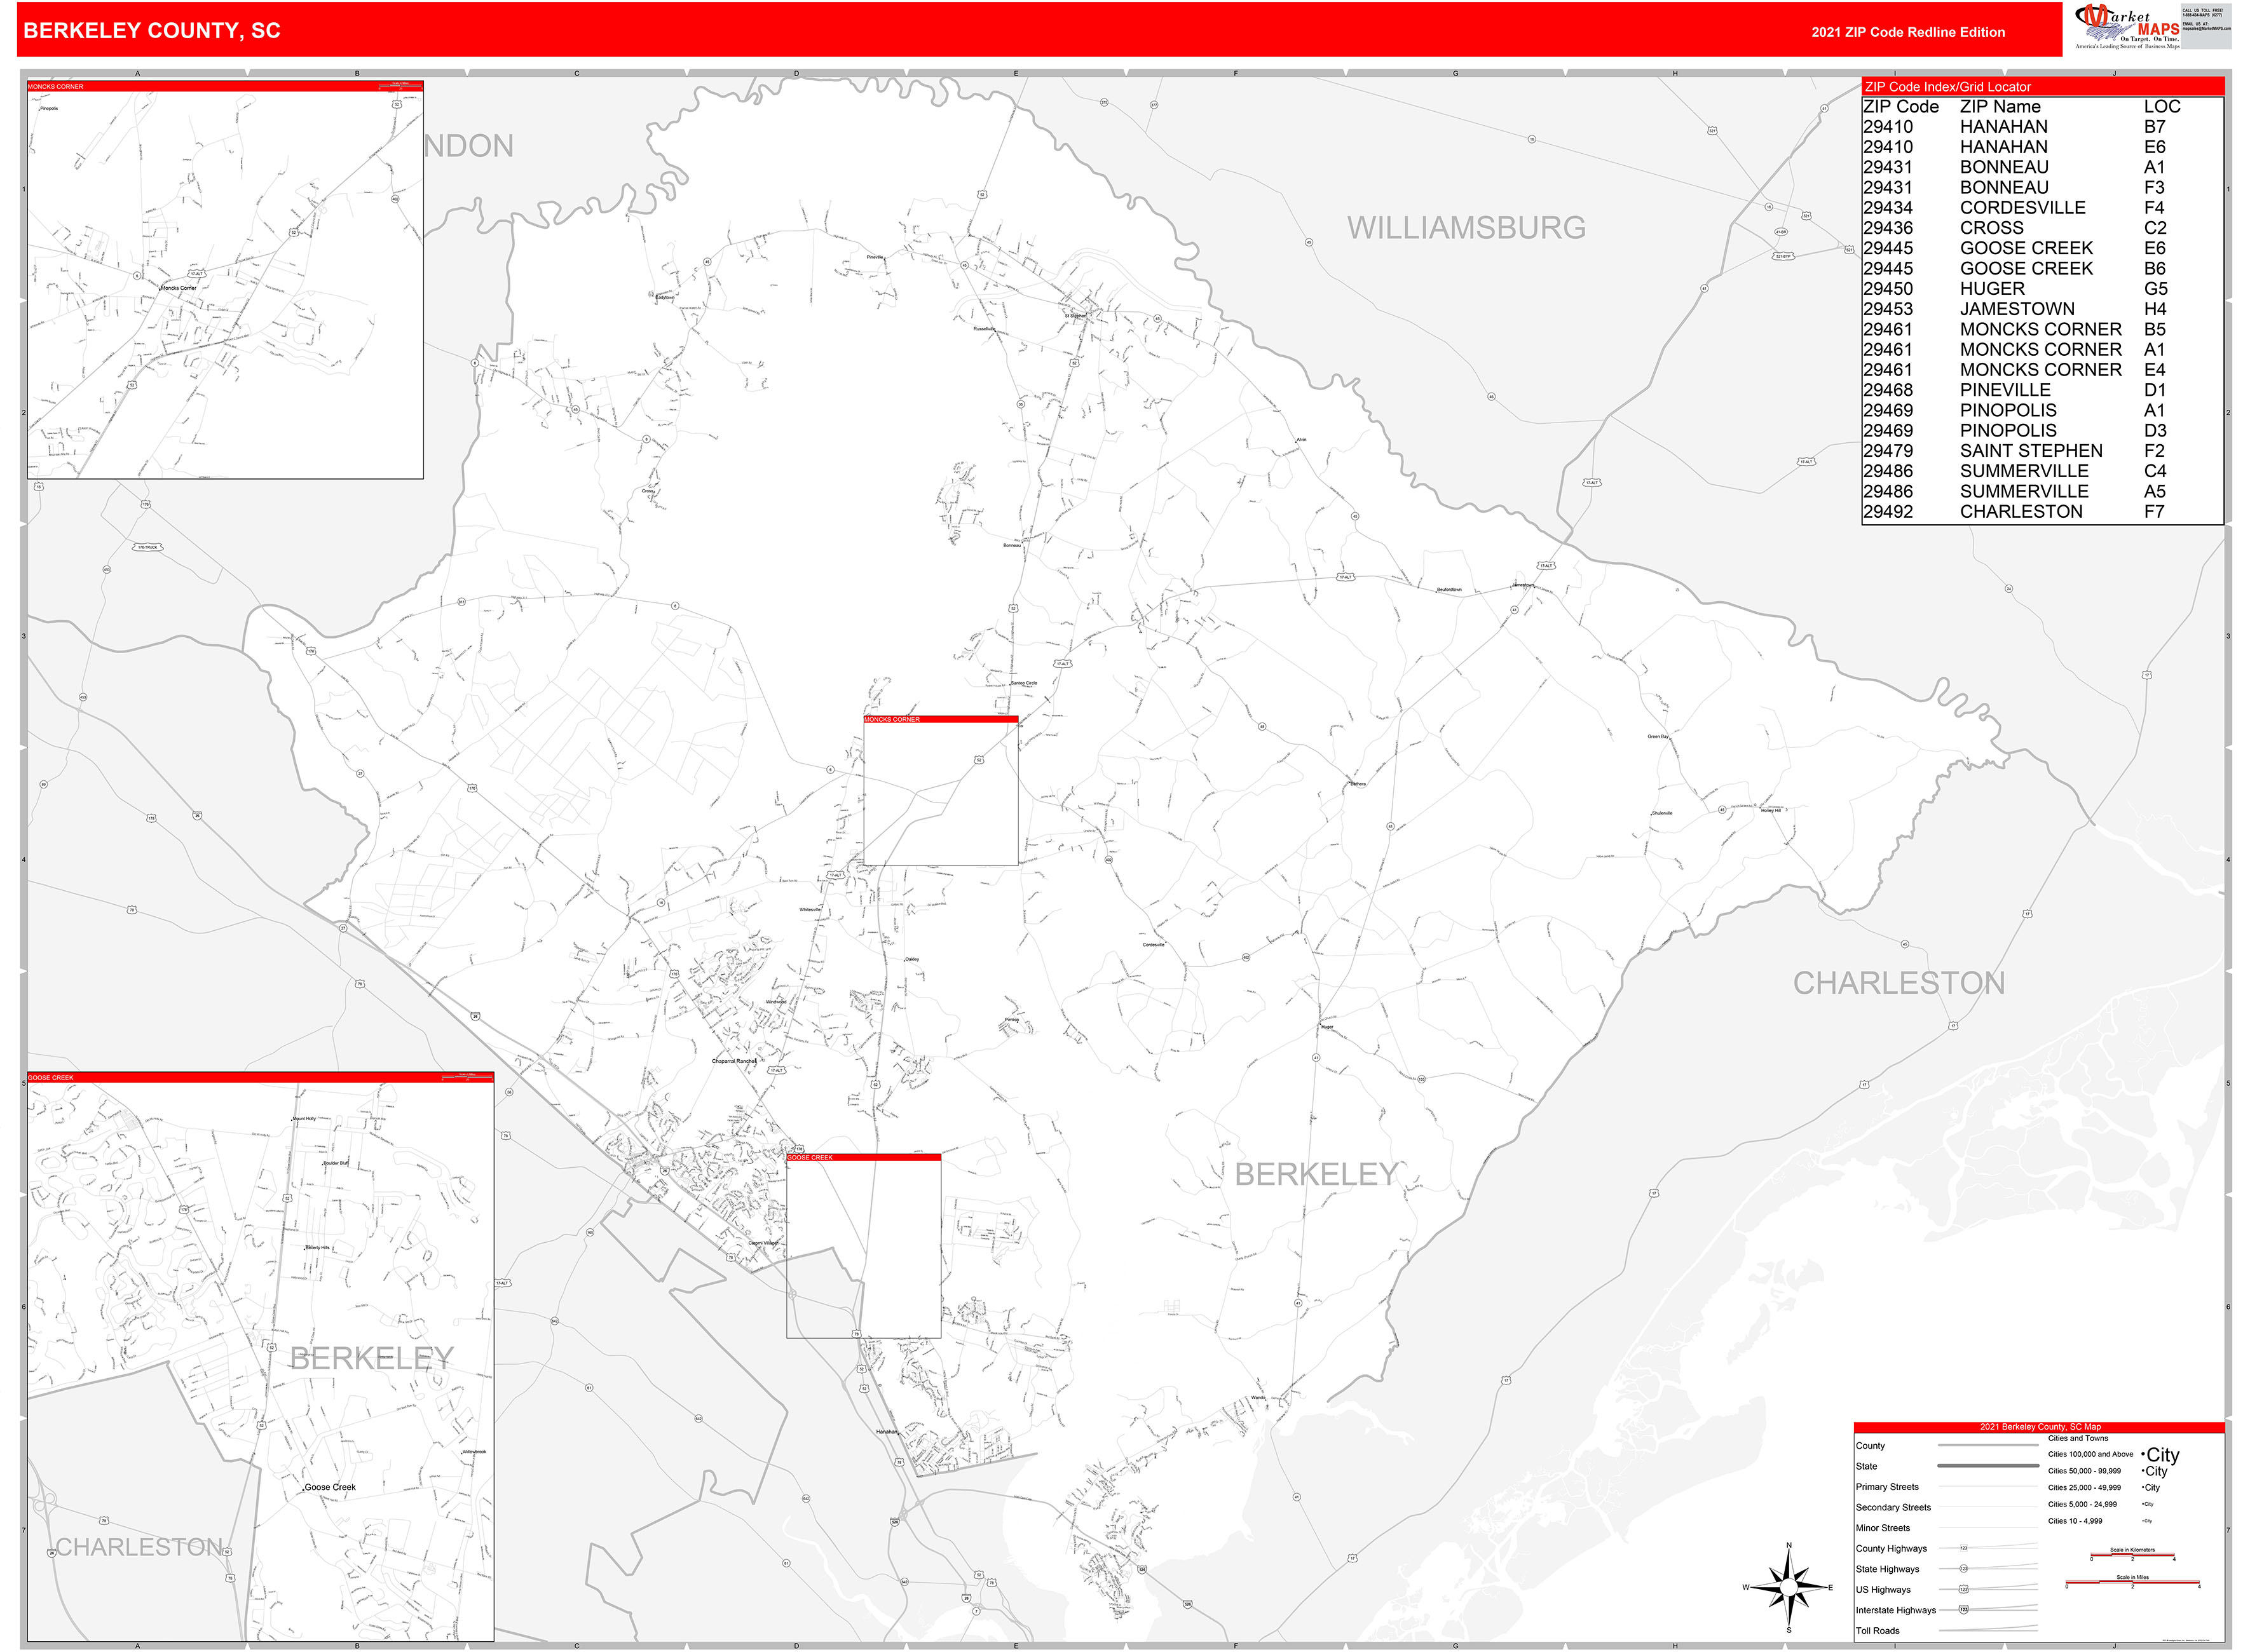
Task: Click the WILLIAMSBURG county label
Action: point(1466,228)
